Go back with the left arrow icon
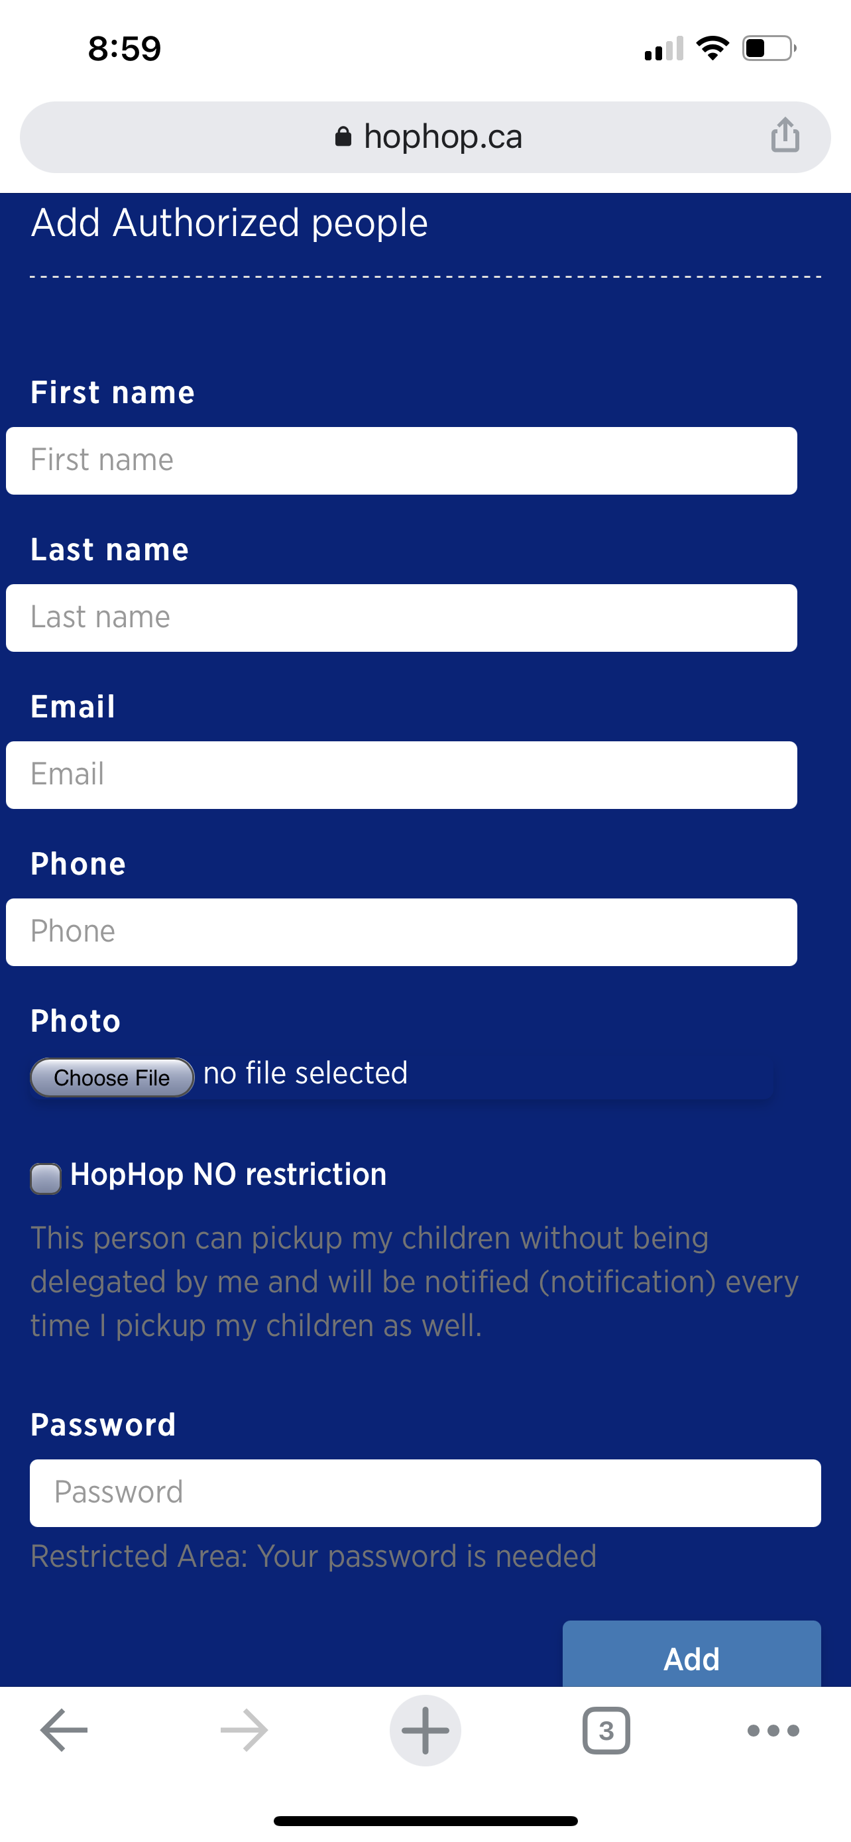851x1842 pixels. coord(64,1731)
